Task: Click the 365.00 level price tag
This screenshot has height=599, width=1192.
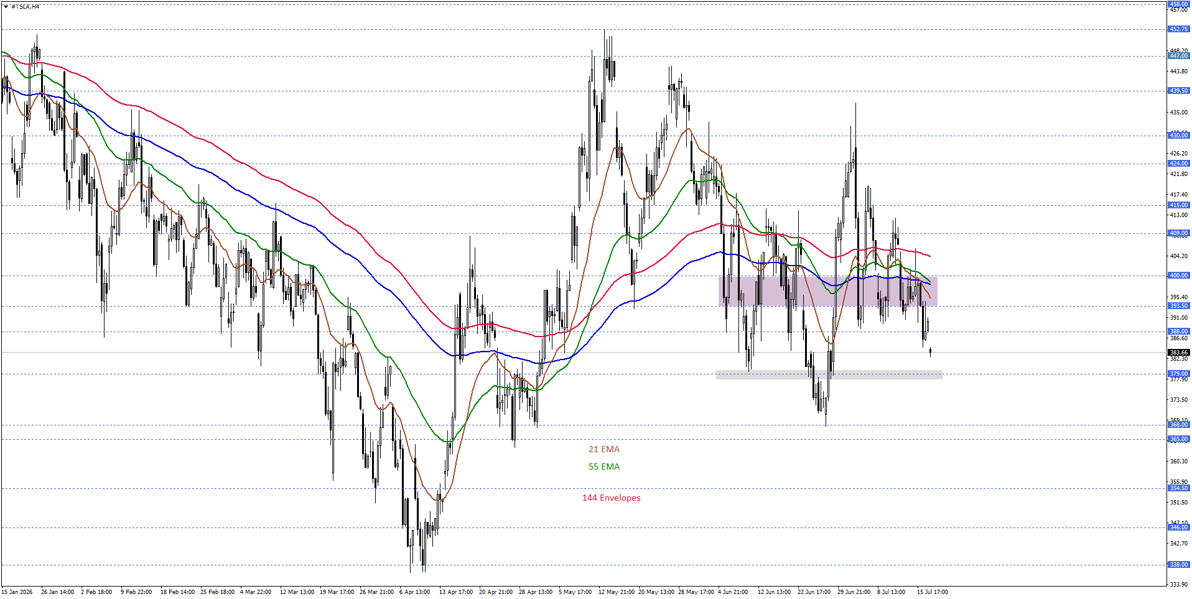Action: (x=1179, y=439)
